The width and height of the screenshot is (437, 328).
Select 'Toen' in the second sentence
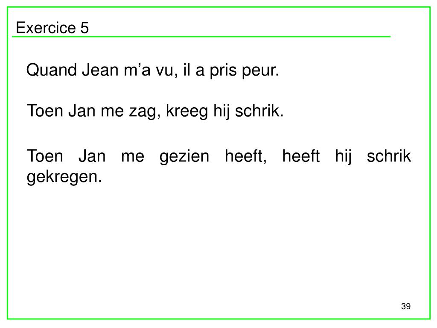(x=45, y=111)
